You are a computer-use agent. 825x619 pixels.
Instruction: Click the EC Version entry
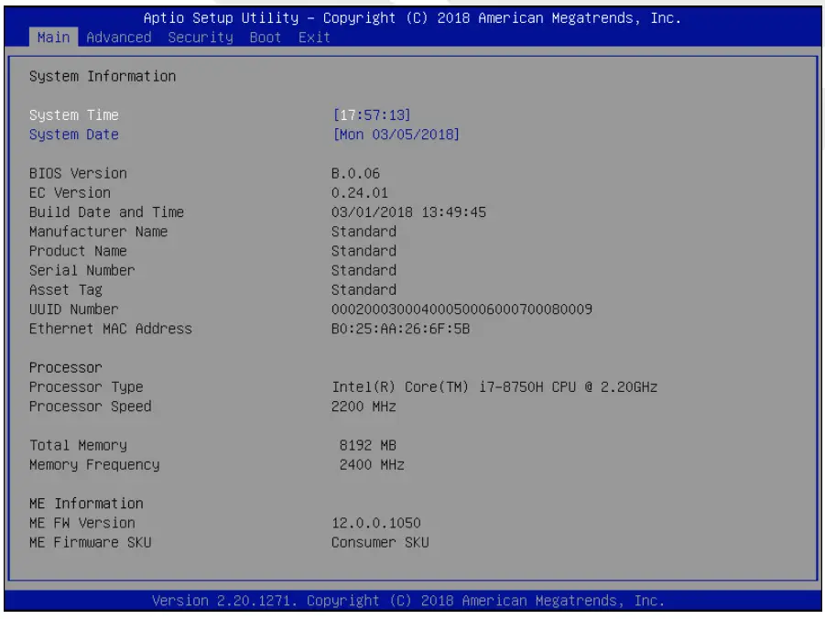(72, 192)
